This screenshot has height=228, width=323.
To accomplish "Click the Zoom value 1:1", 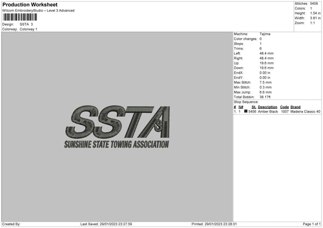I will coord(312,23).
